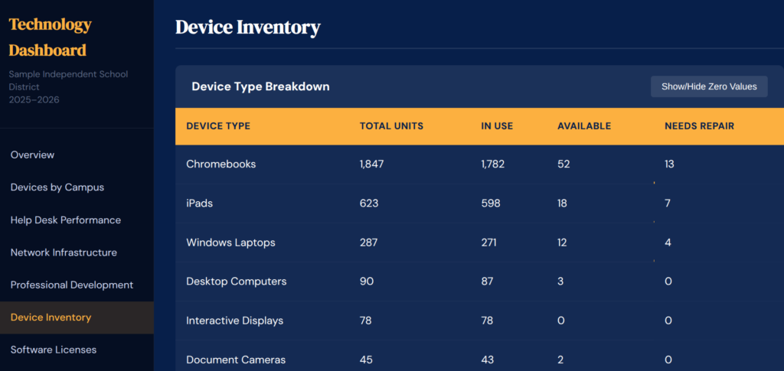Select Network Infrastructure from sidebar

click(64, 252)
